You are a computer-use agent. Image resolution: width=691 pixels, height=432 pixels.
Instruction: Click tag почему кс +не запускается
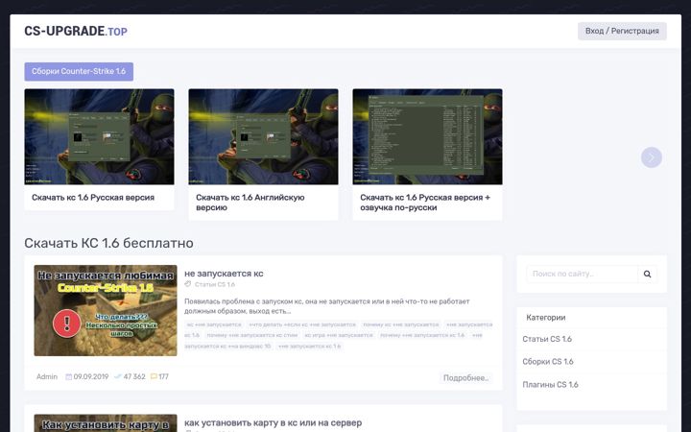[x=401, y=324]
